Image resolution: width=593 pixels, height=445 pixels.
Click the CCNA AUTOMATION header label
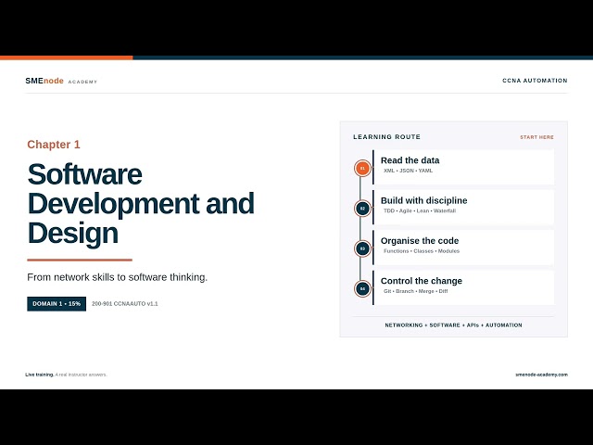coord(535,81)
